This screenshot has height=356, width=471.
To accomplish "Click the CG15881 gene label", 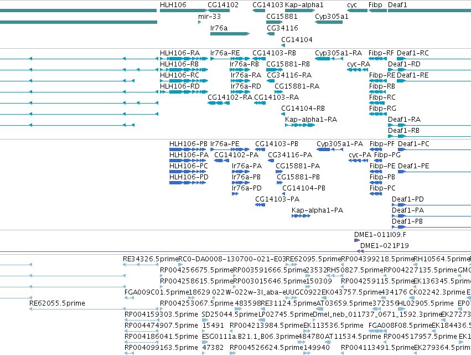I will (x=282, y=17).
